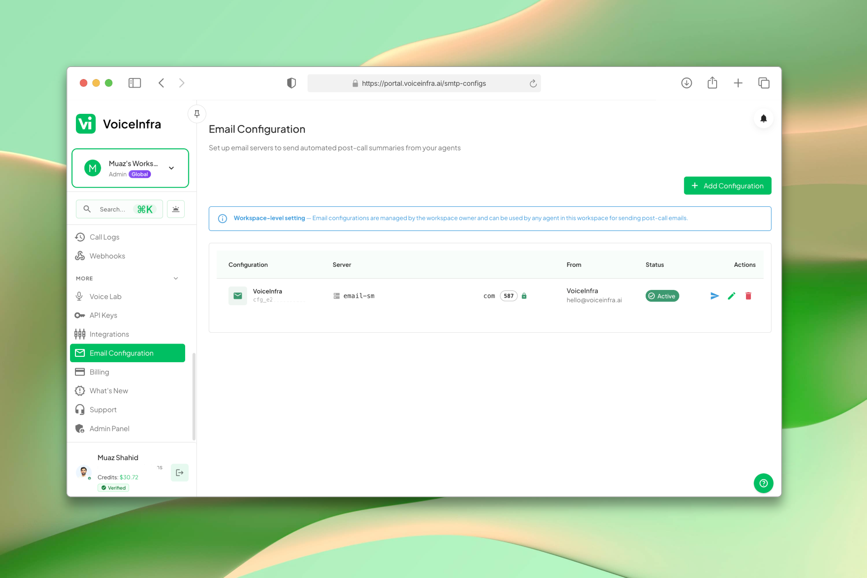Open the privacy shield icon
This screenshot has height=578, width=867.
(291, 83)
